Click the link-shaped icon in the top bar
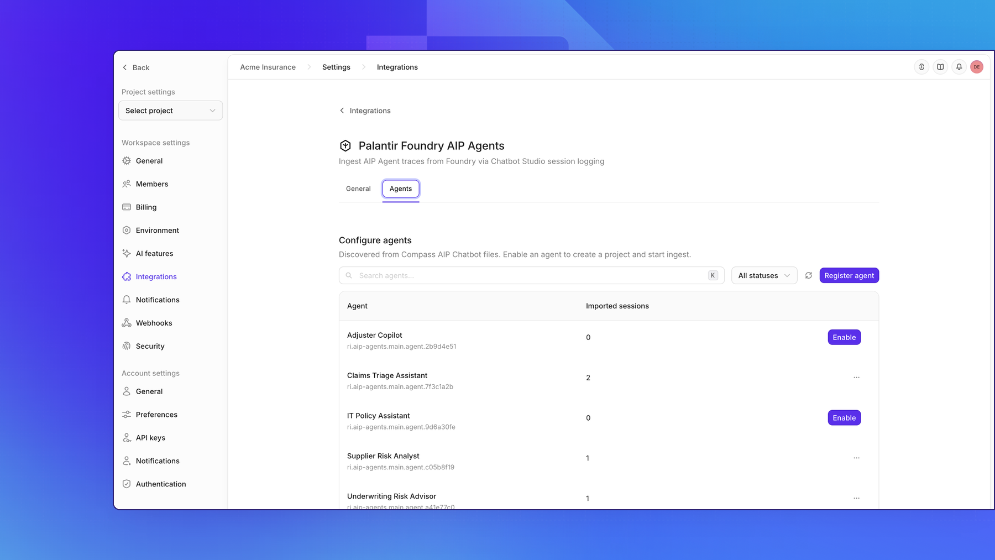The width and height of the screenshot is (995, 560). pos(921,67)
